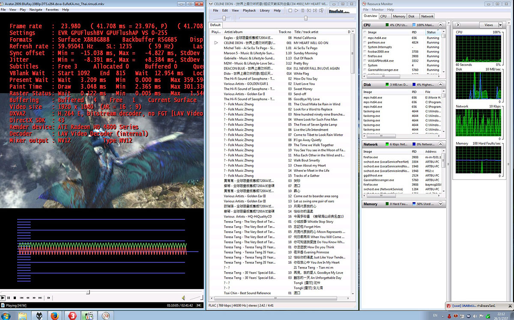514x320 pixels.
Task: Click the foobar2000 spectrum visualization
Action: click(341, 10)
